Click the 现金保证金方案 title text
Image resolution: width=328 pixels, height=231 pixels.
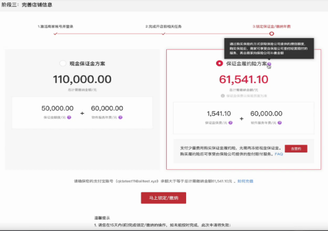point(87,64)
